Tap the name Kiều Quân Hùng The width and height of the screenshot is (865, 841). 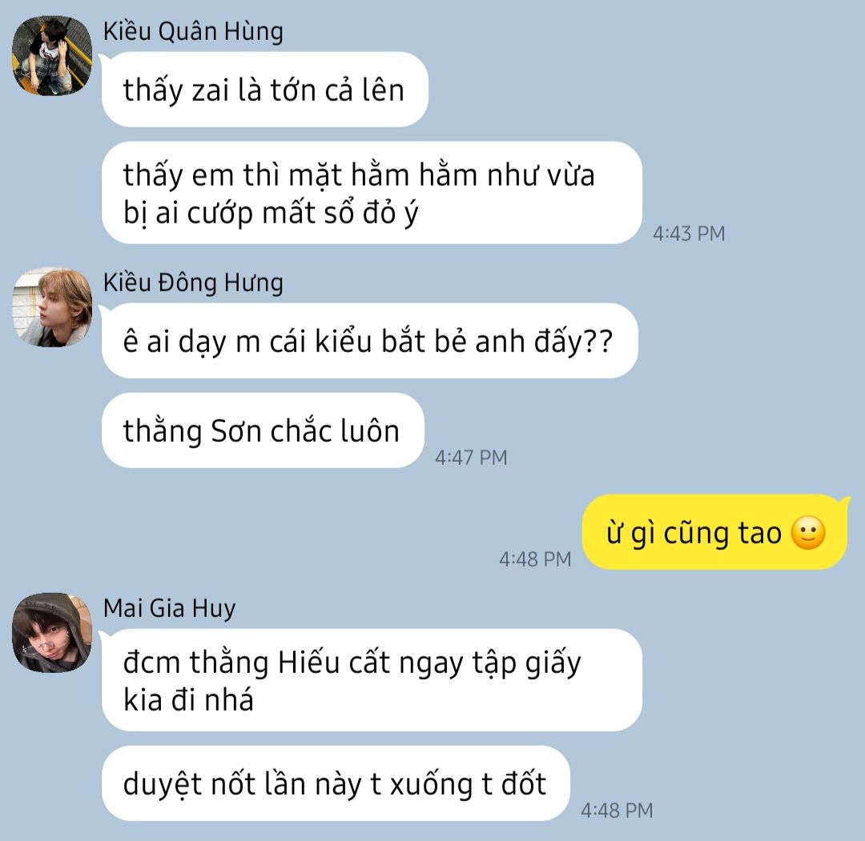pyautogui.click(x=193, y=31)
